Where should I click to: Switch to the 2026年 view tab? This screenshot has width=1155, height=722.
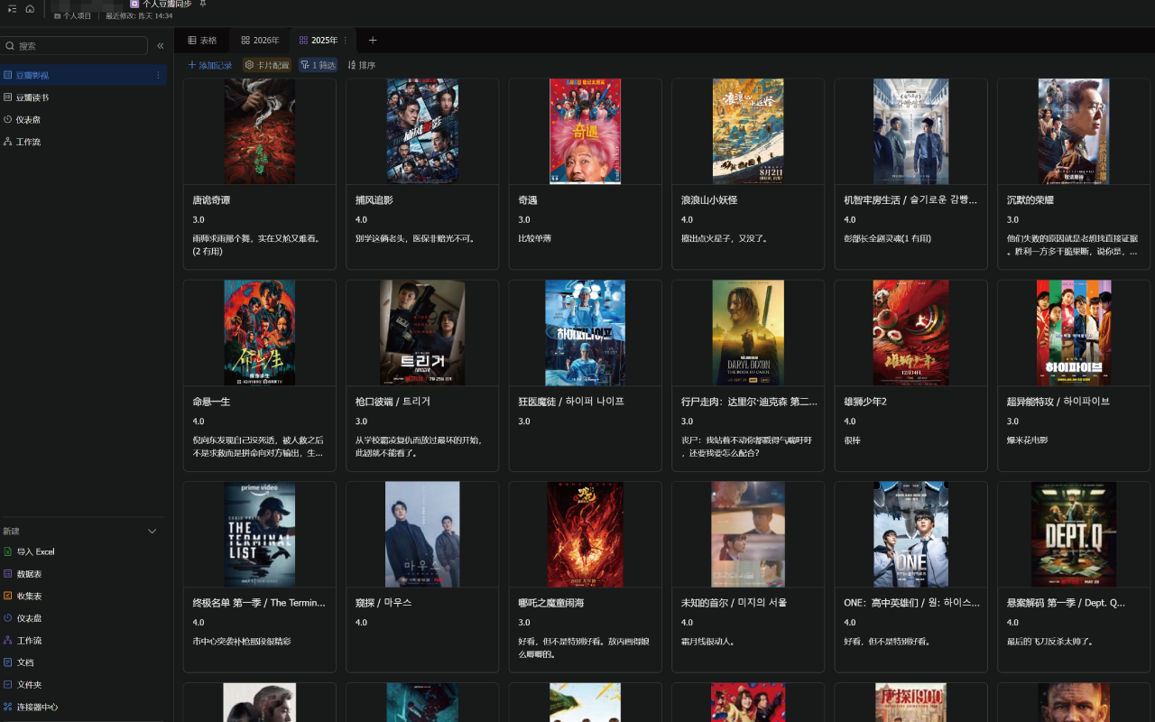click(x=260, y=41)
